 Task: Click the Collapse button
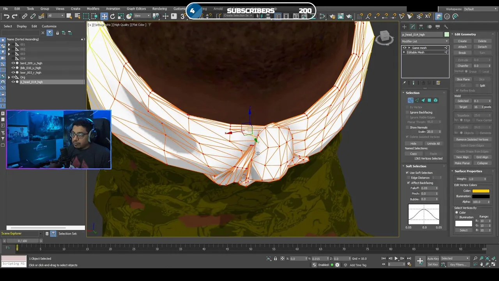[482, 163]
